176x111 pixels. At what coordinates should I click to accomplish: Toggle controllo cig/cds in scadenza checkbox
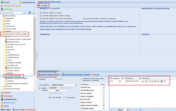[84, 18]
